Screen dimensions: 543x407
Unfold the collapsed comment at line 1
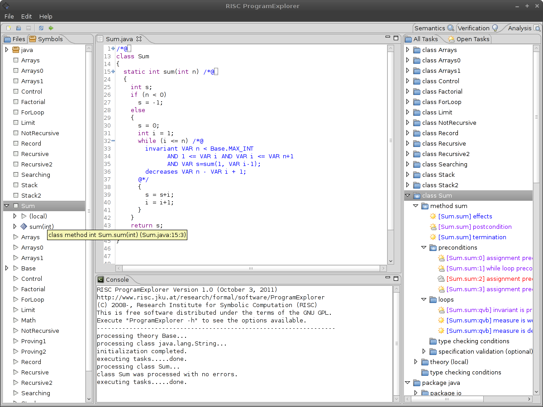[x=113, y=49]
